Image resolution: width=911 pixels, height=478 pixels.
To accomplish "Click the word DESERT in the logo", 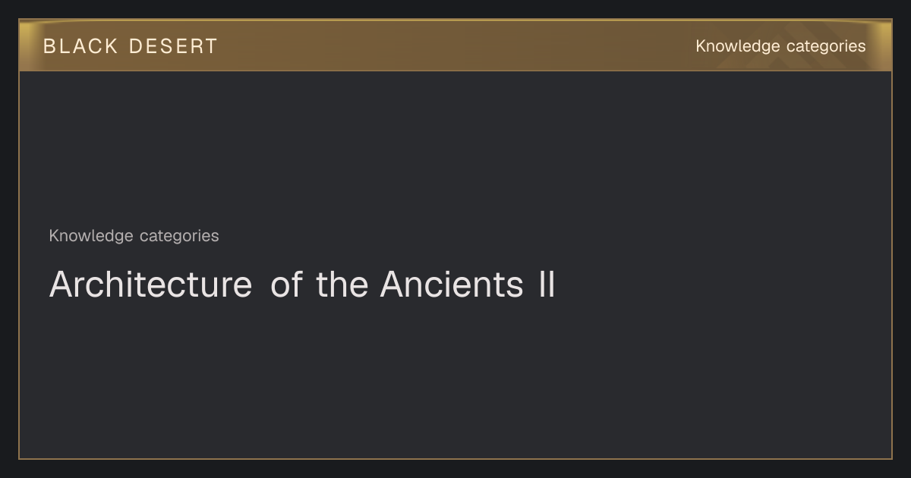I will 173,46.
